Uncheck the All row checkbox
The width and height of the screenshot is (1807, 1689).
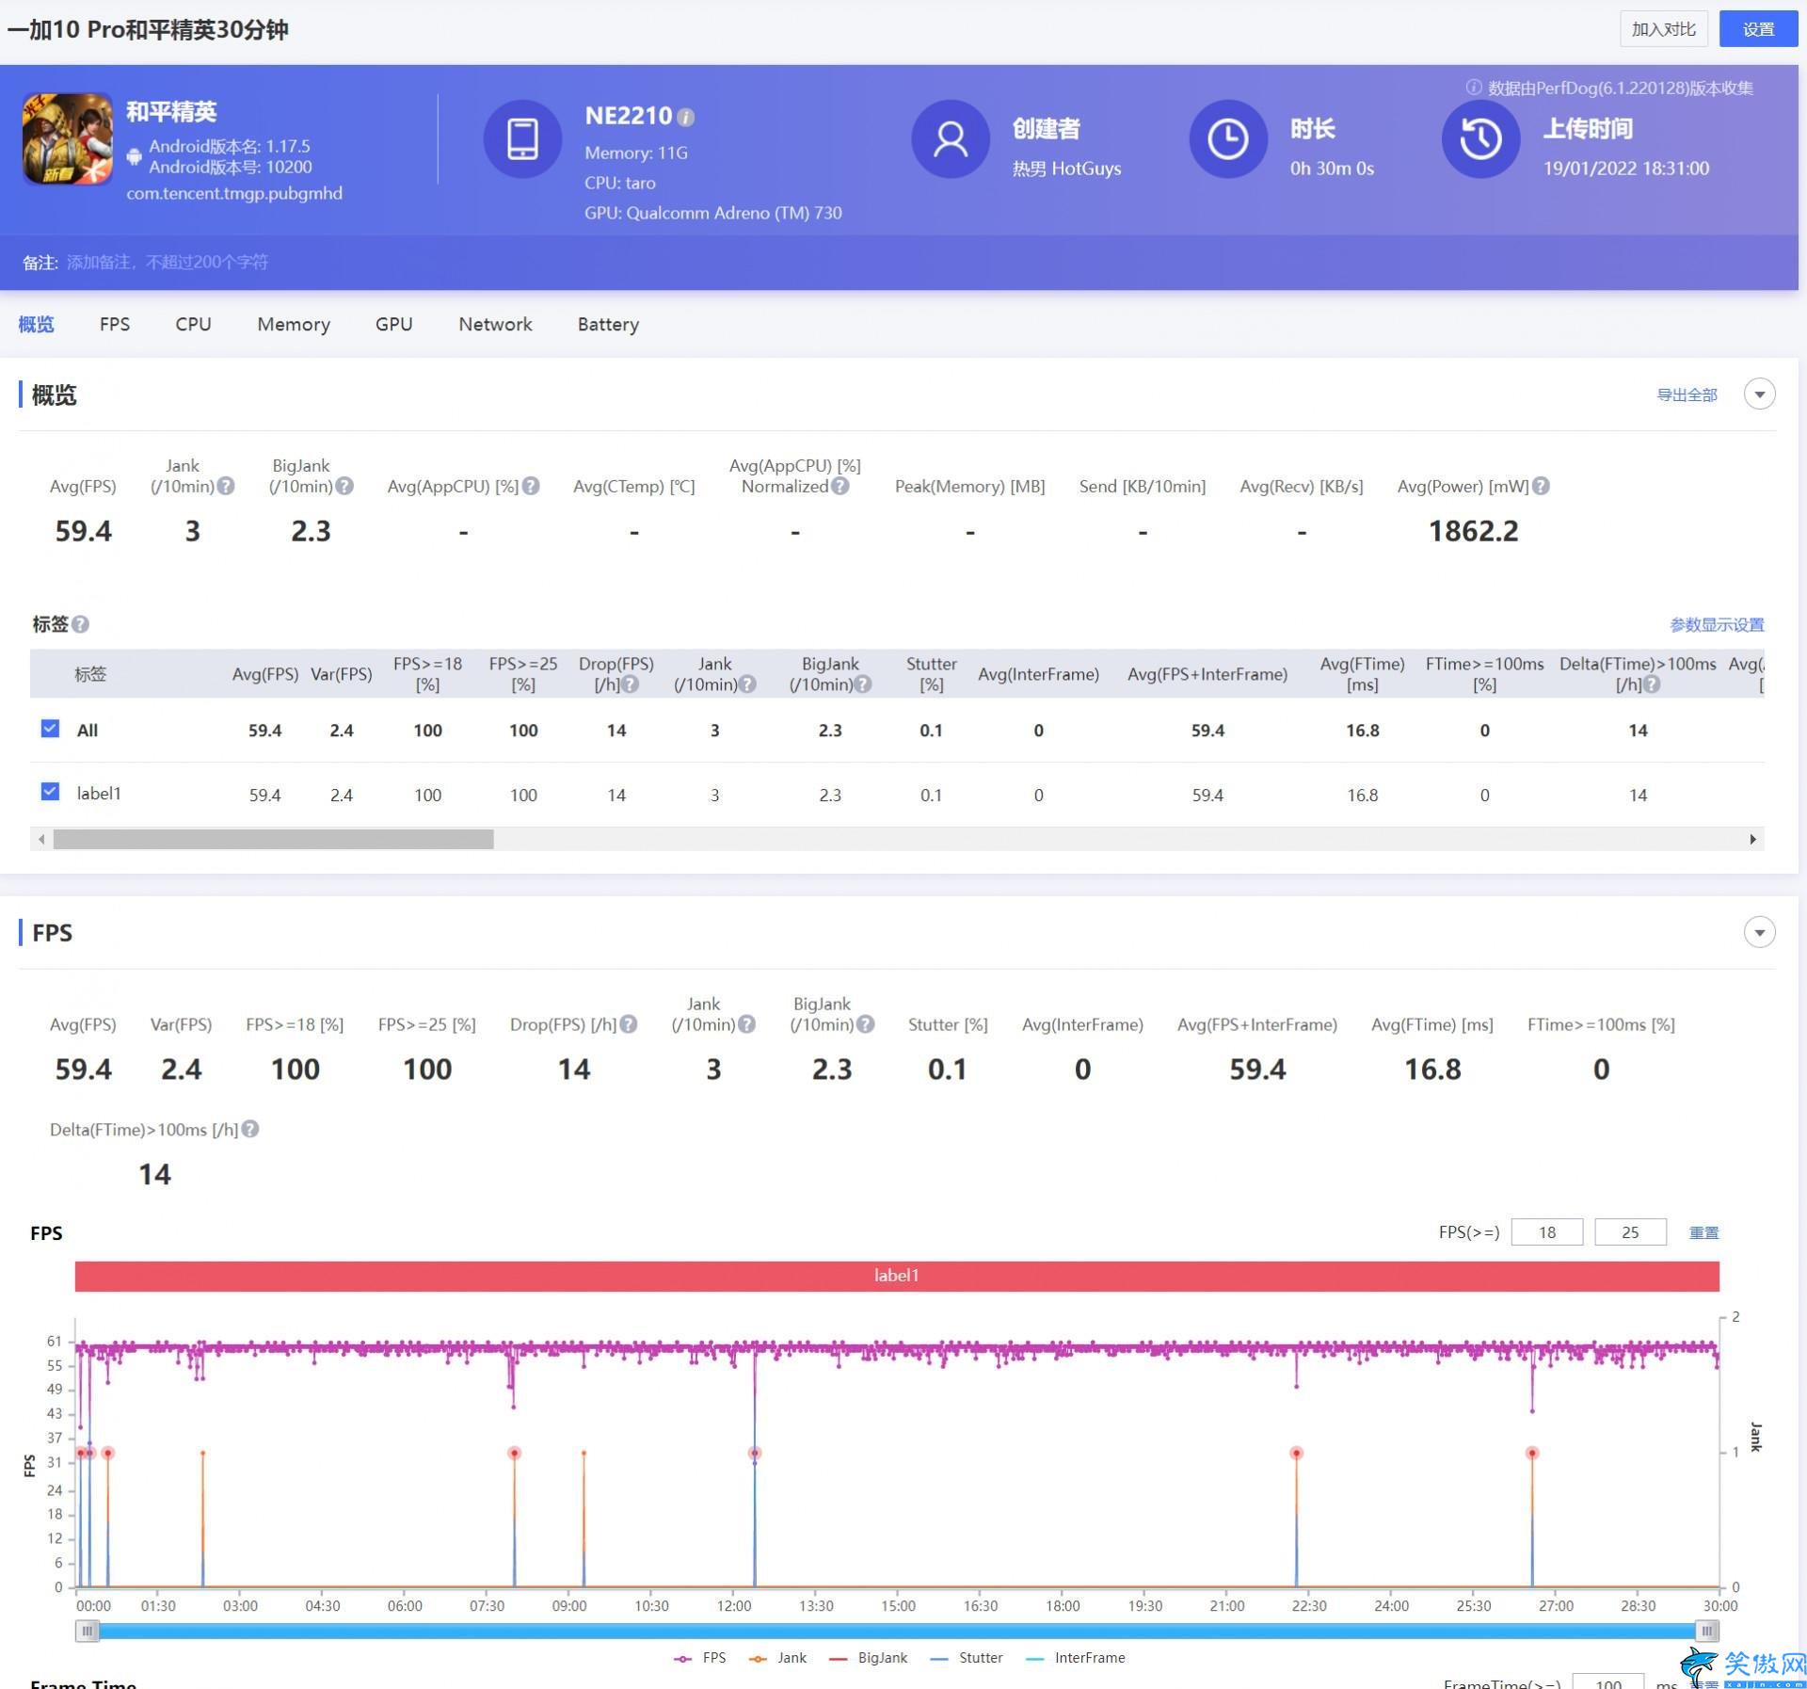[x=51, y=729]
